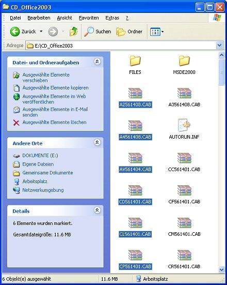Select the AUTORUN.INF file icon
Screen dimensions: 227x285
[184, 125]
